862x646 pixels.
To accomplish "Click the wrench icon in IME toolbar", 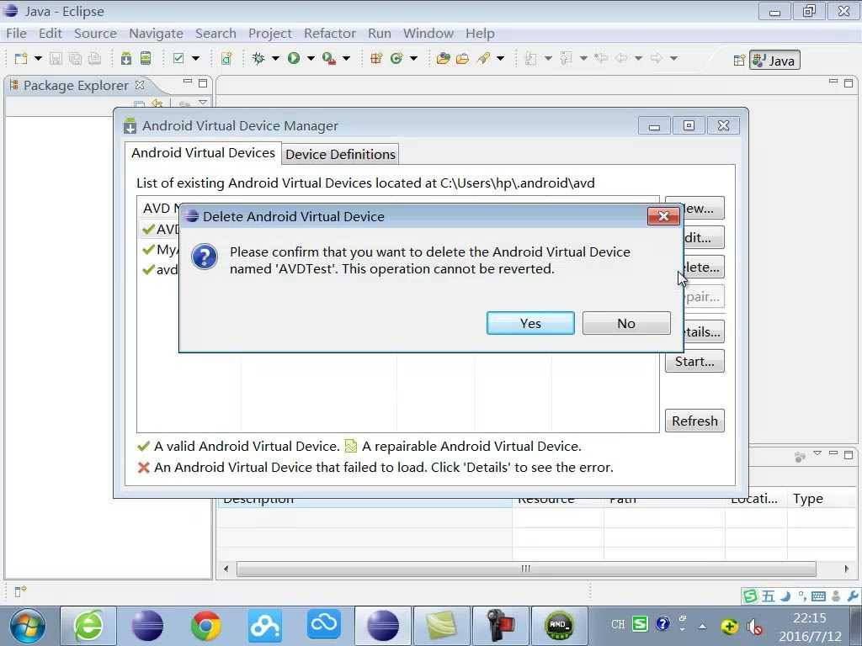I will pos(854,596).
